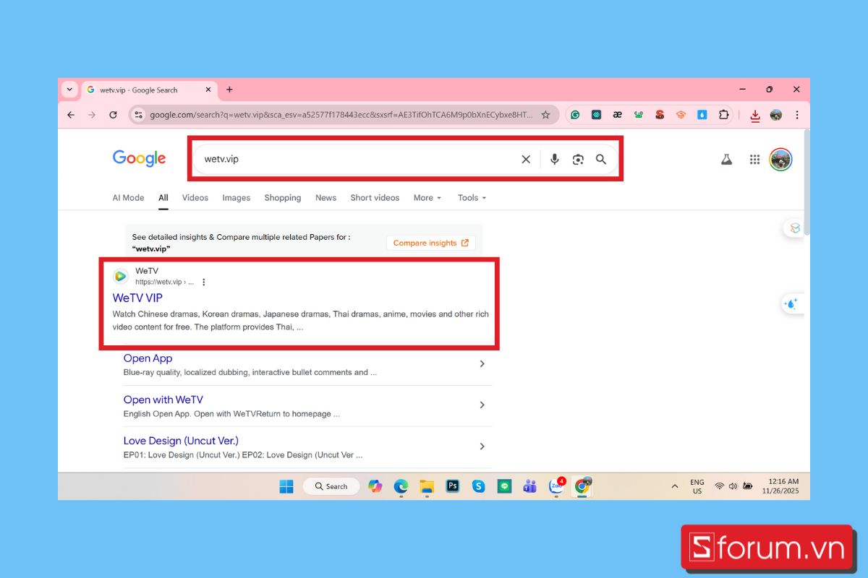
Task: Go to Google homepage via logo
Action: pos(139,159)
